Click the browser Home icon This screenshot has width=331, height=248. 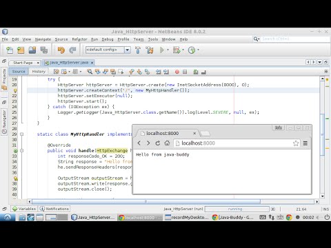[167, 143]
